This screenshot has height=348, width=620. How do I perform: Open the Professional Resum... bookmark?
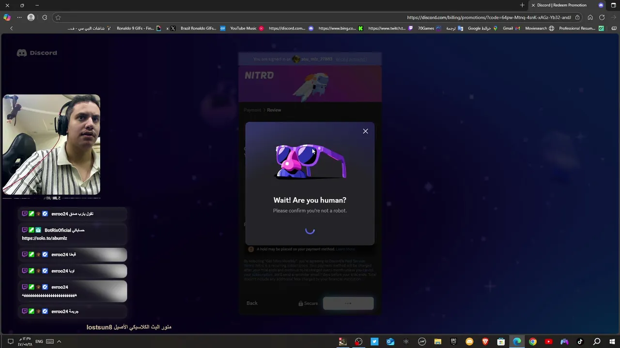pyautogui.click(x=581, y=29)
